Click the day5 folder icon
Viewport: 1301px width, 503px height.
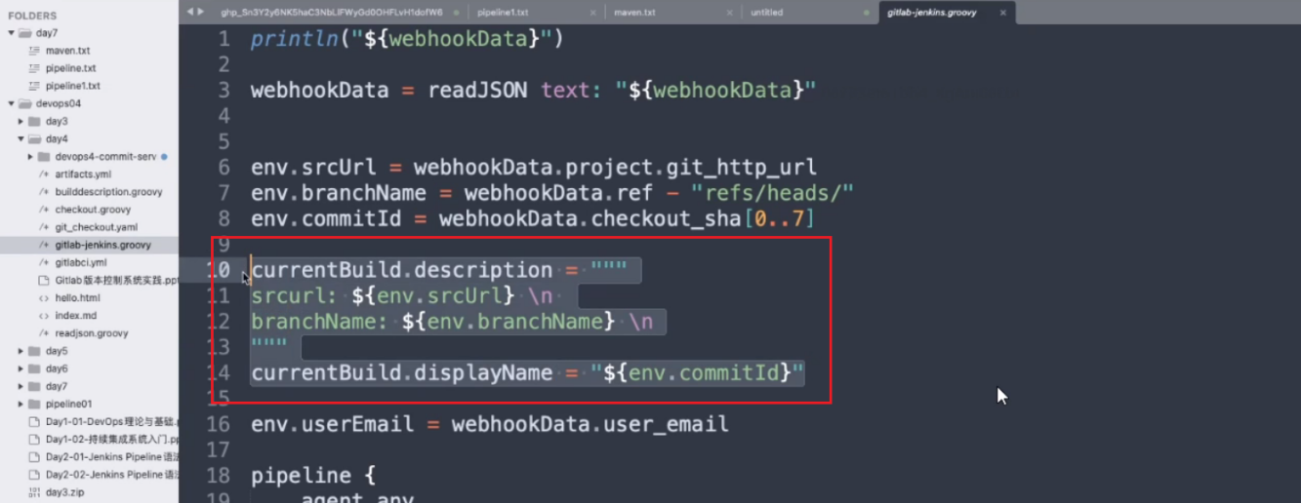click(x=34, y=351)
